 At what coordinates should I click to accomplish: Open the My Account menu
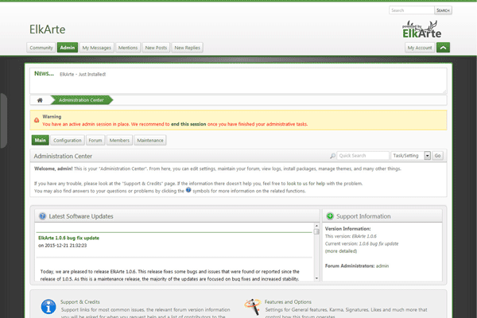[419, 48]
